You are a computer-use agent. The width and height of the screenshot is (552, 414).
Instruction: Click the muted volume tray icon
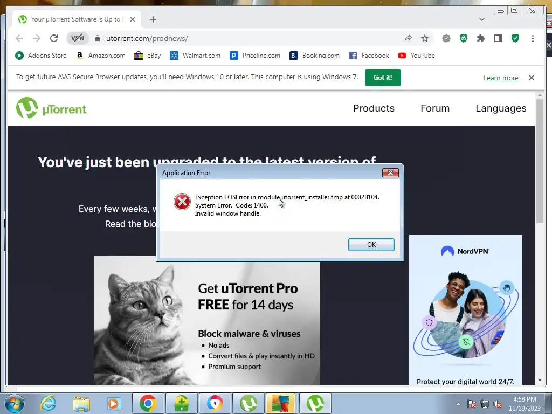click(498, 404)
